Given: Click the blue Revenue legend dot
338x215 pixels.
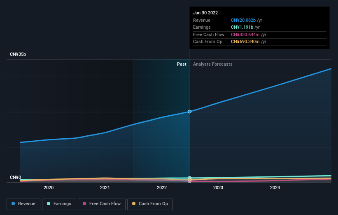Looking at the screenshot, I should [x=13, y=204].
